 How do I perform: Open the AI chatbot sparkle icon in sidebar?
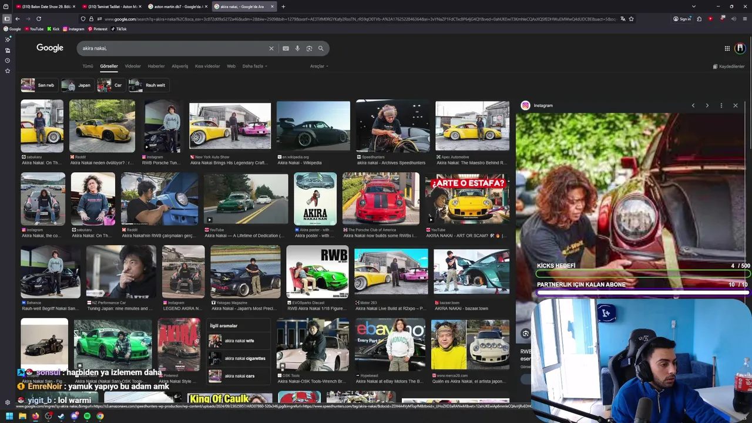[7, 39]
